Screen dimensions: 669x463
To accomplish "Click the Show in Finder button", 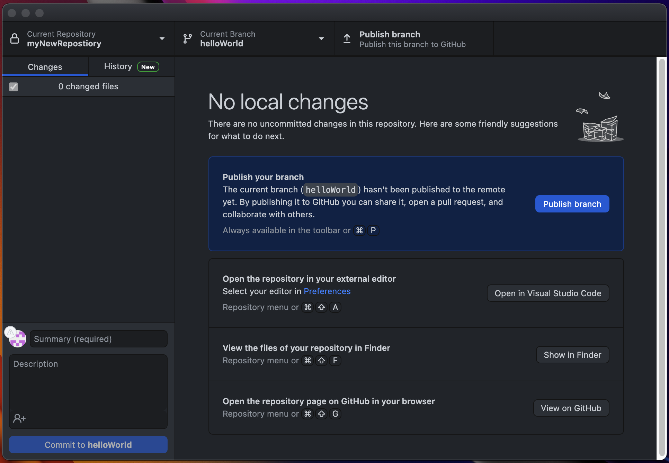I will 572,355.
